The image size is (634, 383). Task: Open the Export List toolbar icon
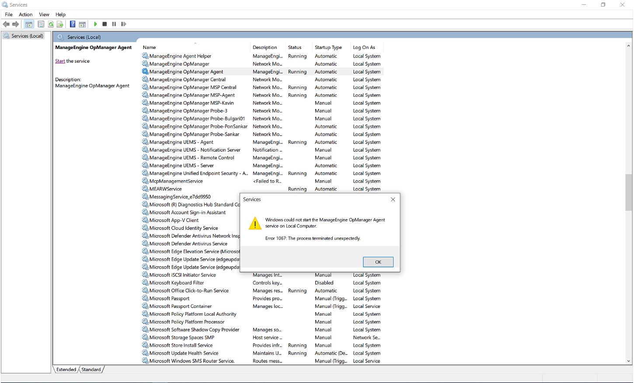(59, 24)
